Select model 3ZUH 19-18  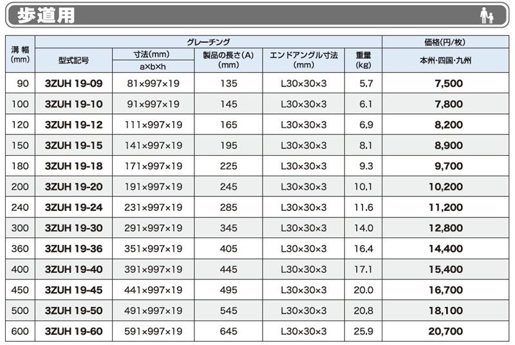[73, 166]
